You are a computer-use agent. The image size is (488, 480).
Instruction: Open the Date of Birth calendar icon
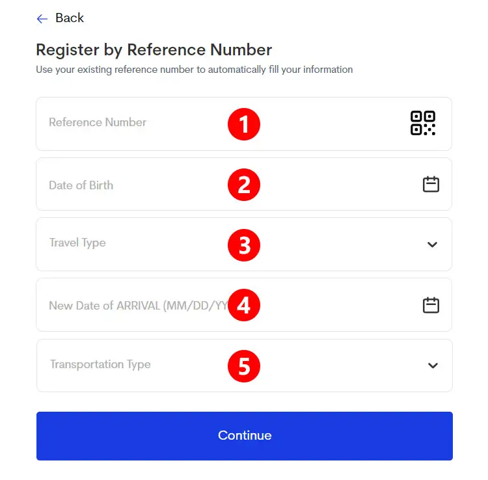point(431,184)
